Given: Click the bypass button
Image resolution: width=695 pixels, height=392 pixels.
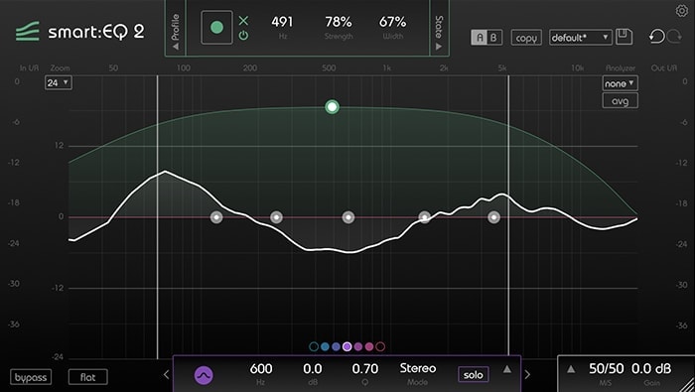Looking at the screenshot, I should tap(31, 377).
